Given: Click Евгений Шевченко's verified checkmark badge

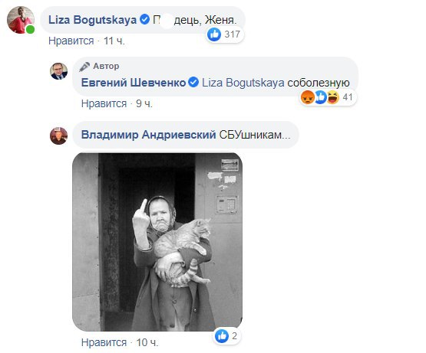Looking at the screenshot, I should click(193, 82).
